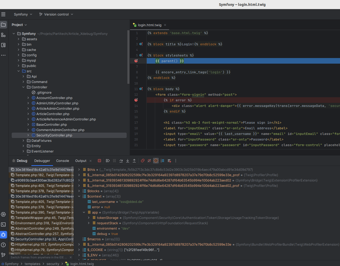Toggle the highlighted class-view debugger button
The height and width of the screenshot is (266, 340).
click(x=156, y=161)
